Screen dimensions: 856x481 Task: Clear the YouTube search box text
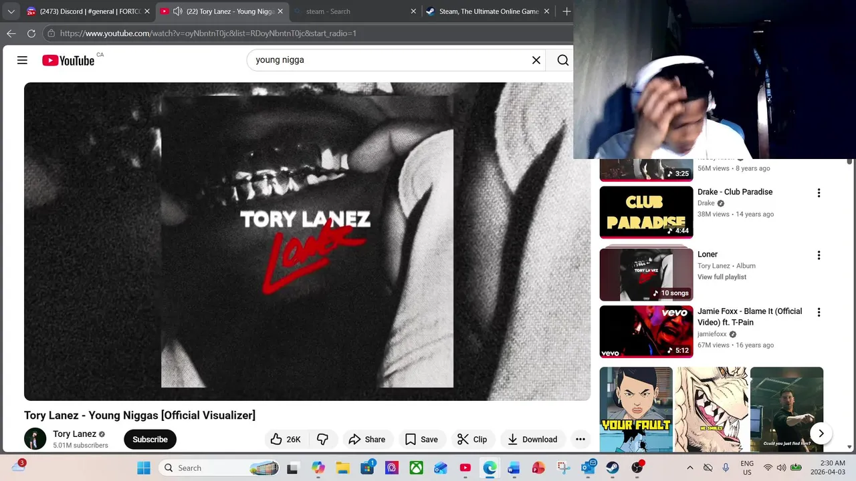click(x=536, y=60)
